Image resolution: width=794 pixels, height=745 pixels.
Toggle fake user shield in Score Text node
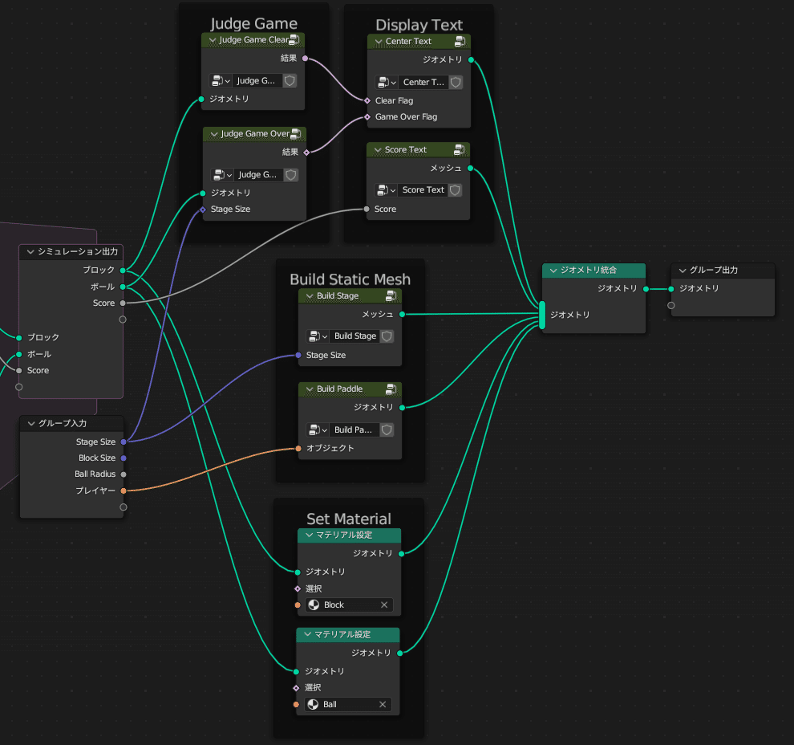pos(456,190)
